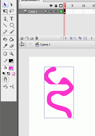This screenshot has width=95, height=136.
Task: Select the Eraser tool
Action: tap(12, 46)
